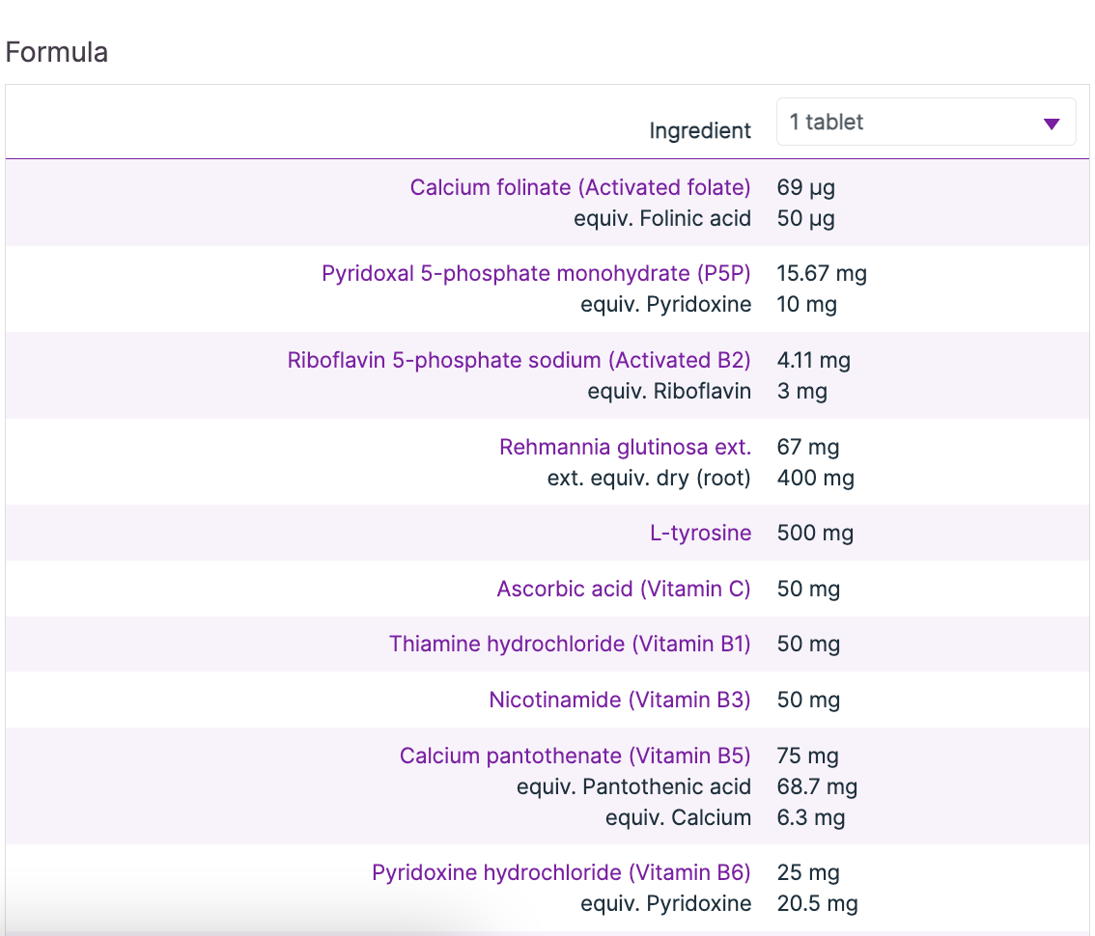Screen dimensions: 1095x936
Task: Open Calcium folinate (Activated folate) link
Action: (579, 187)
